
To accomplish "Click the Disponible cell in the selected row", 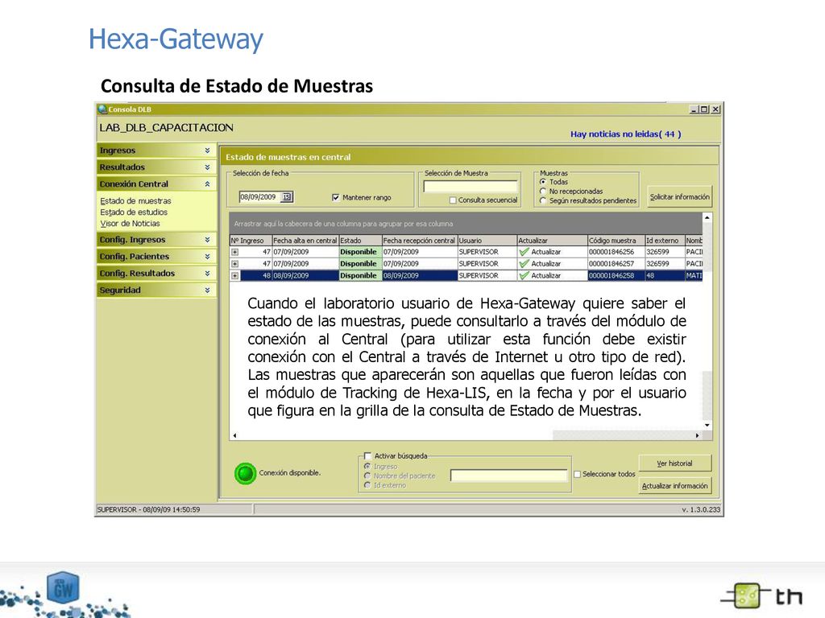I will click(360, 275).
